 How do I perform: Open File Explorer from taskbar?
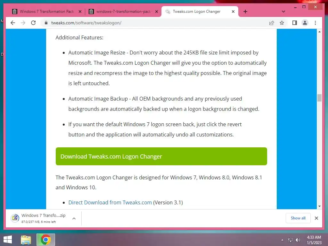(26, 240)
